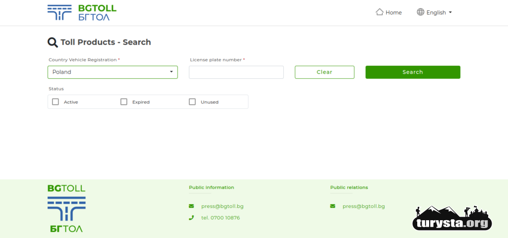508x238 pixels.
Task: Open press@bgtoll.bg link under Public relations
Action: [364, 206]
